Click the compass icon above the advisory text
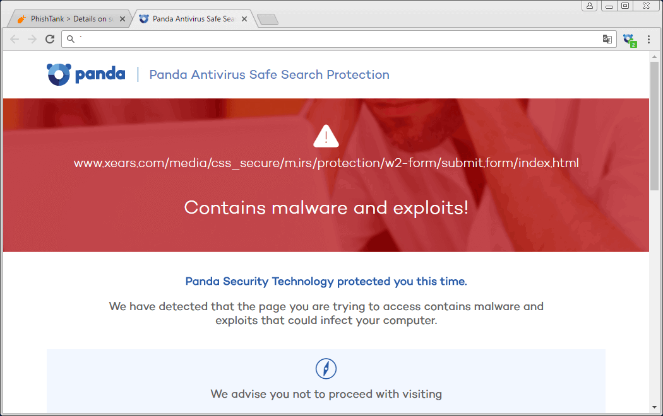 [x=326, y=369]
